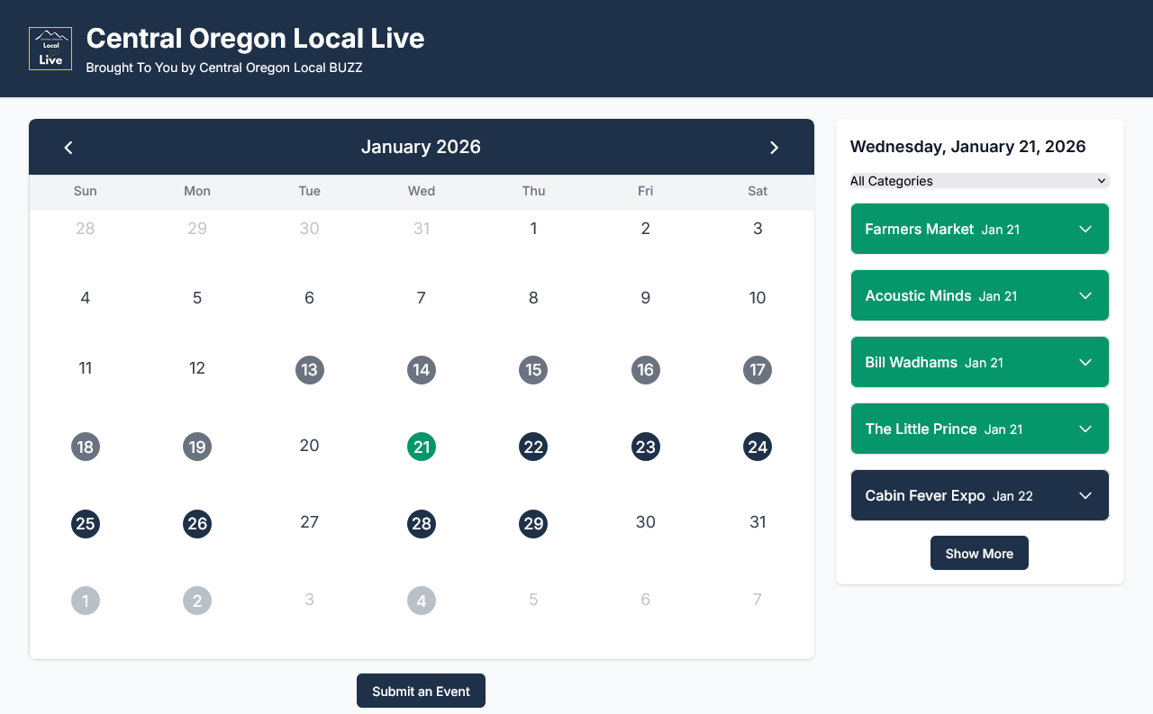Select the green January 21 date
This screenshot has height=714, width=1153.
click(x=422, y=447)
